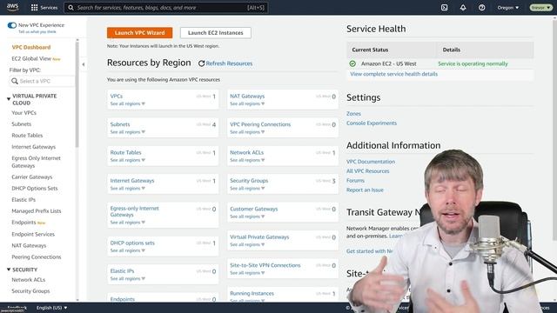Expand See all regions under Route Tables

pos(127,160)
